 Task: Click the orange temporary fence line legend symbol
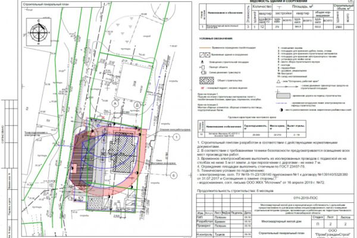[205, 48]
